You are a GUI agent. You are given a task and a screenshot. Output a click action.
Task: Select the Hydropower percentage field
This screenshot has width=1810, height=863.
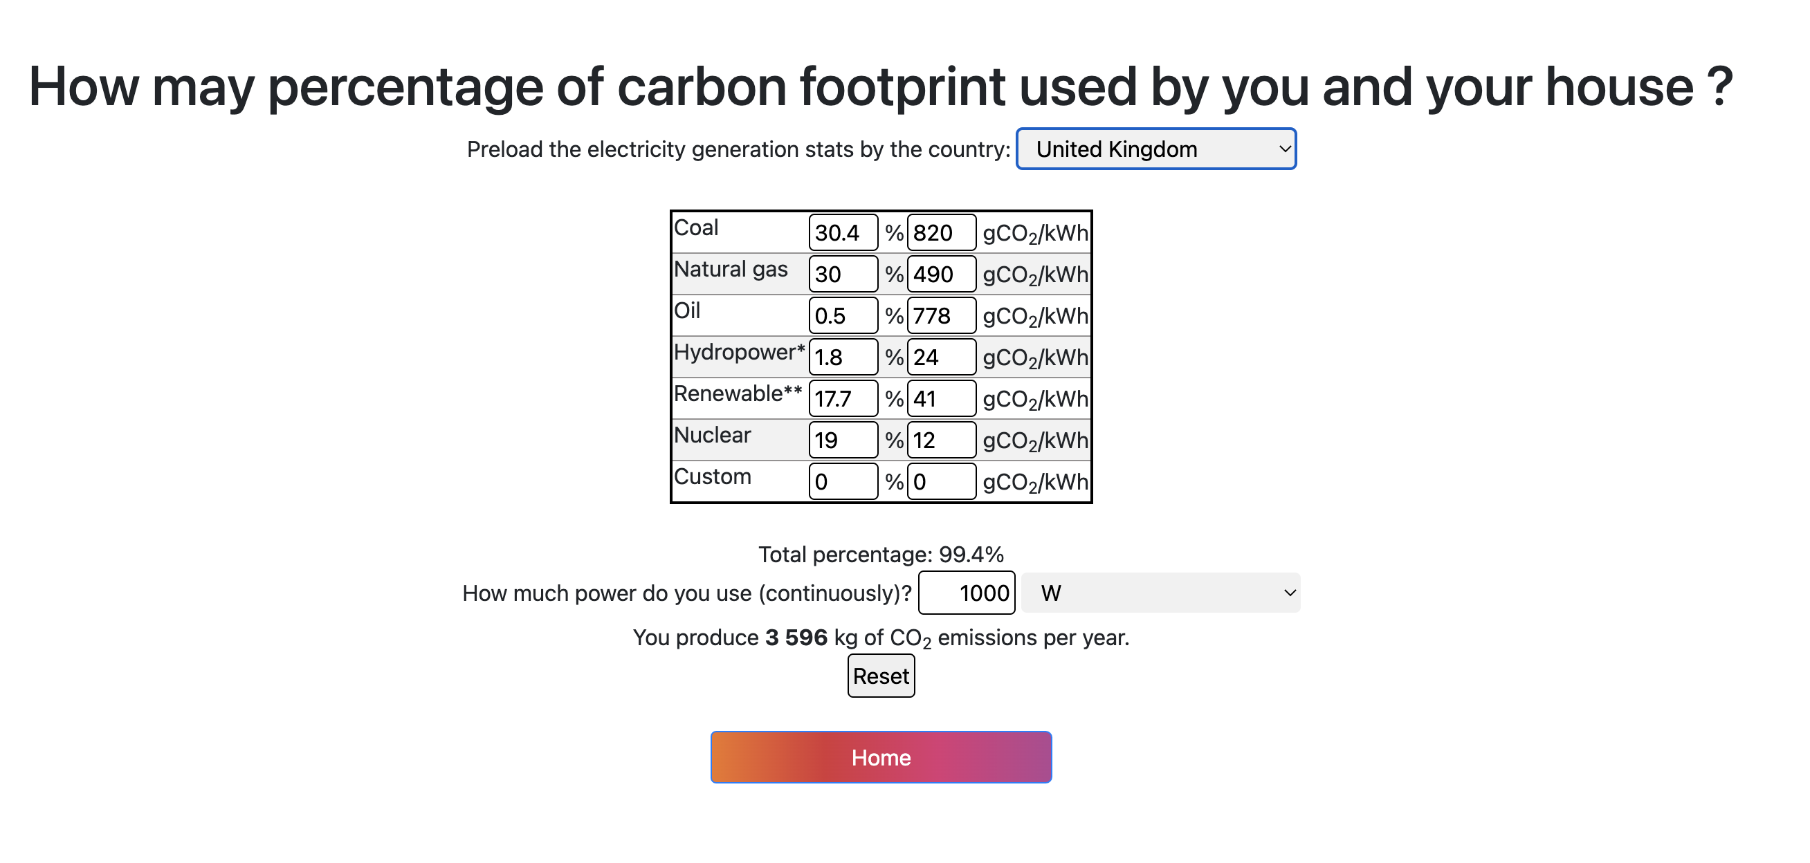[x=843, y=357]
